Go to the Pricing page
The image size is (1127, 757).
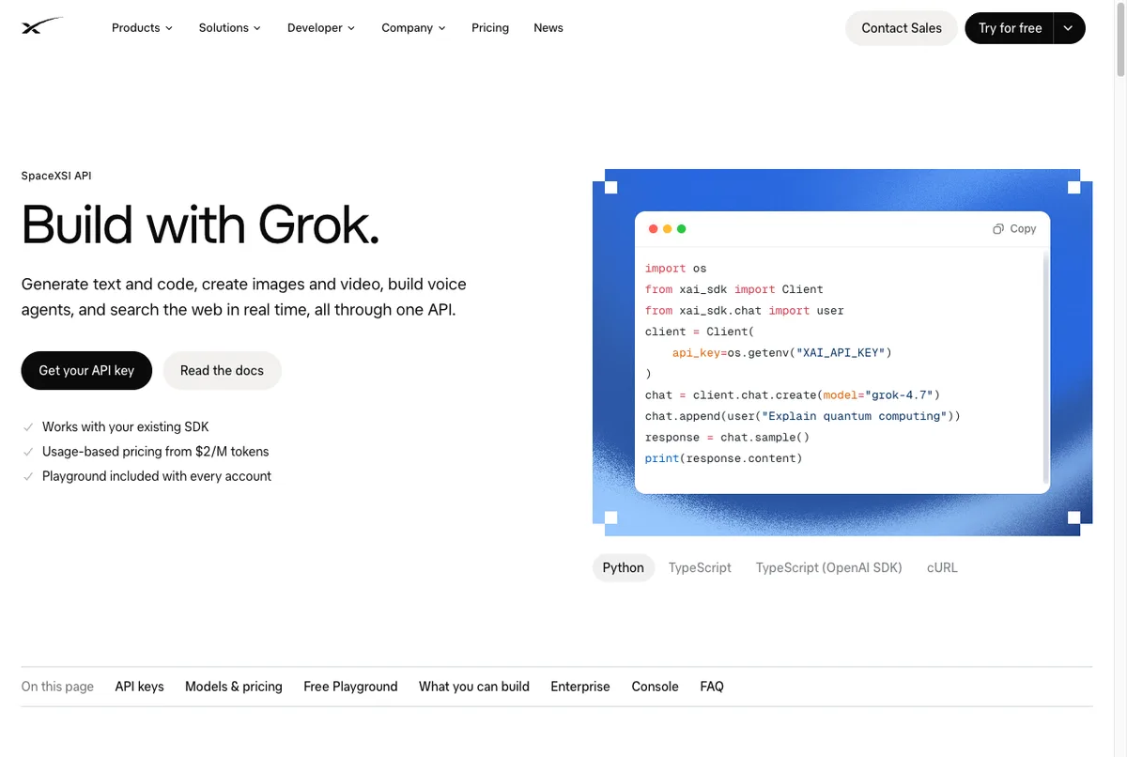(490, 28)
